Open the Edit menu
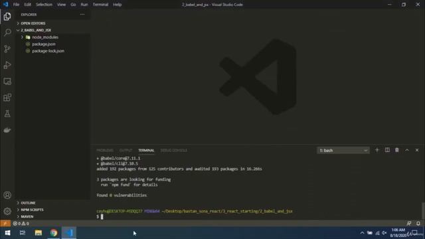 click(x=27, y=5)
